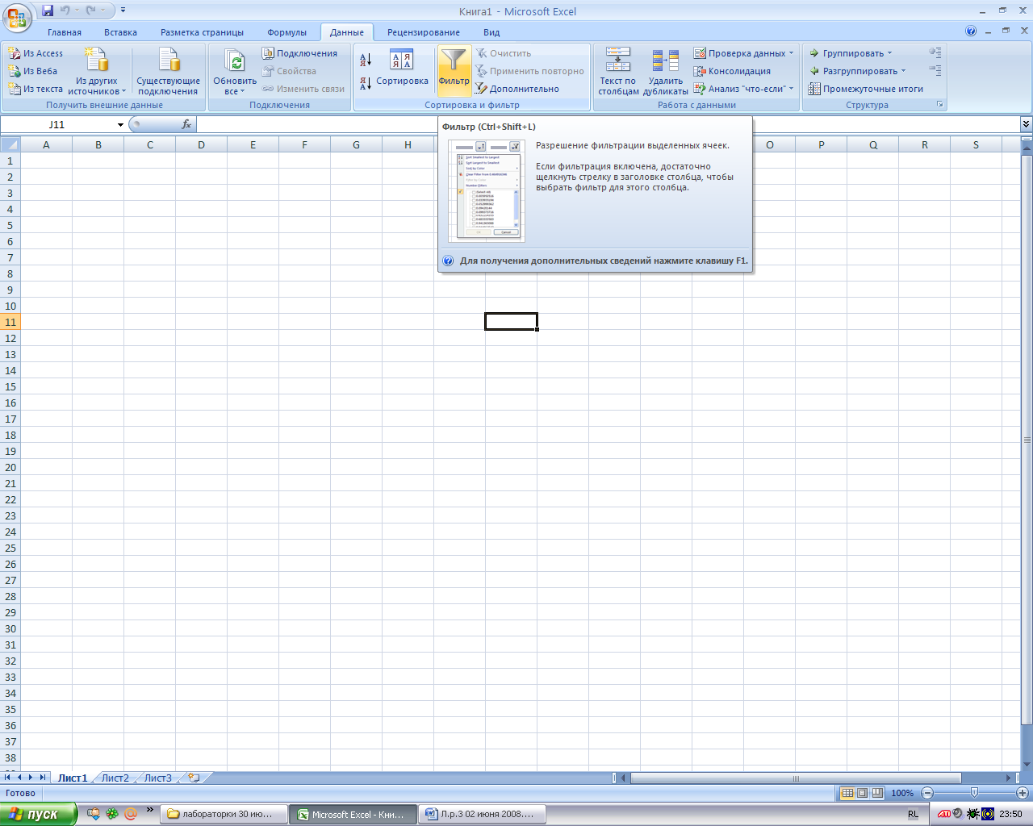Click the horizontal scrollbar thumb

pyautogui.click(x=796, y=778)
